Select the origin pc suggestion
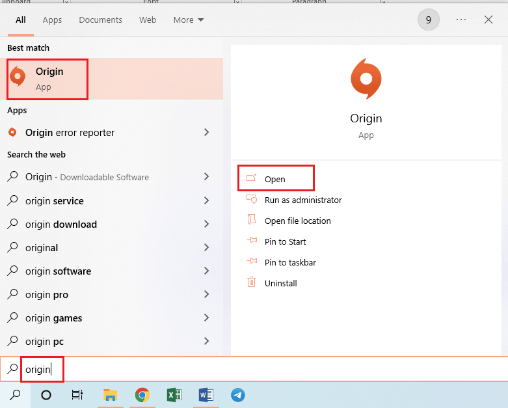Screen dimensions: 508x408 tap(111, 341)
